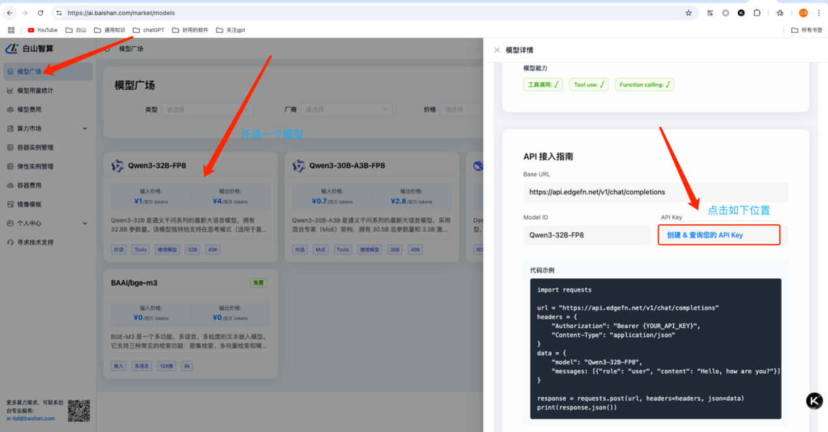Click the Base URL field
The image size is (828, 432).
655,192
